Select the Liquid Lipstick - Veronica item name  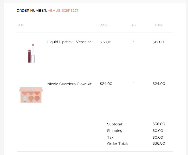(x=69, y=42)
